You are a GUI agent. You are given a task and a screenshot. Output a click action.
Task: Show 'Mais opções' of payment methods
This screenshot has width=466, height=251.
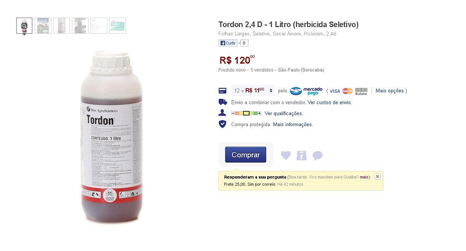390,91
